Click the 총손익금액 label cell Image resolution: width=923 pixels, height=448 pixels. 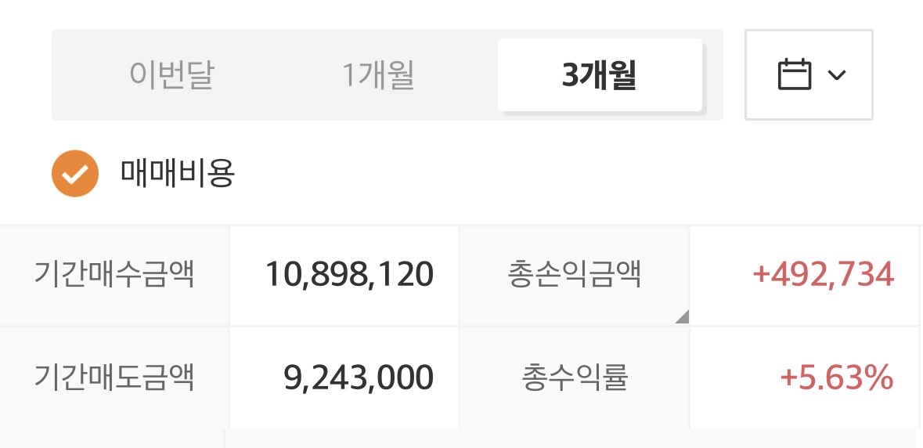coord(574,274)
